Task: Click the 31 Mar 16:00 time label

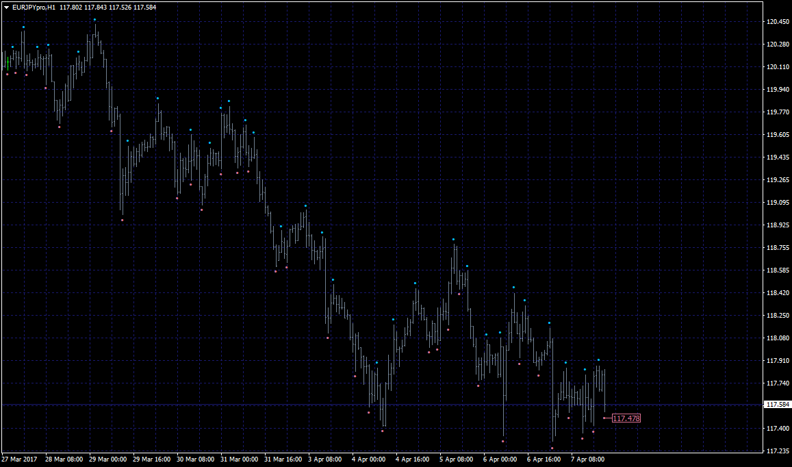Action: pos(284,459)
